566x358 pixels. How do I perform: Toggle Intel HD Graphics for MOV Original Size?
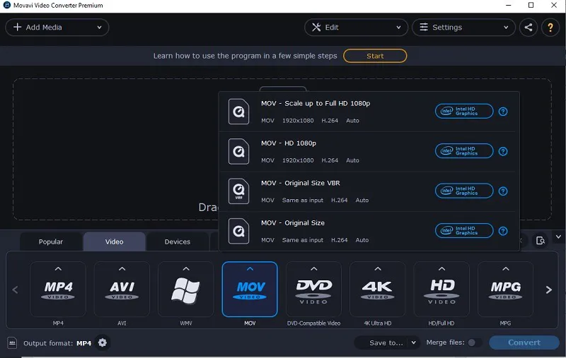464,230
